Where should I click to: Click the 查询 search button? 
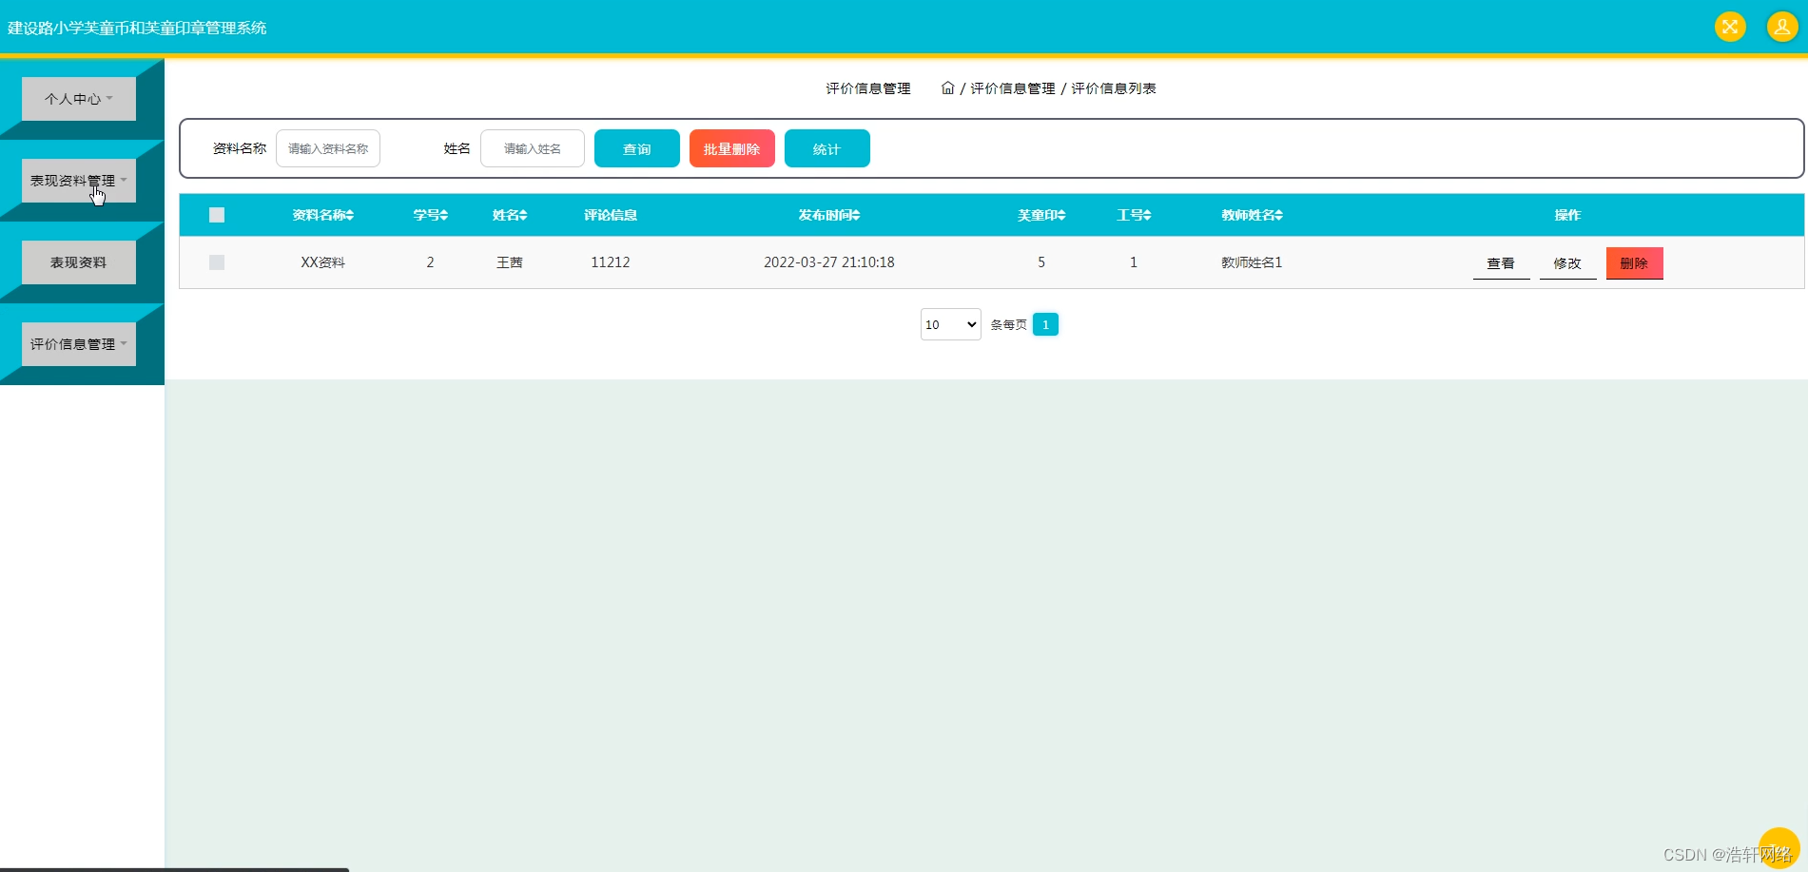tap(637, 148)
